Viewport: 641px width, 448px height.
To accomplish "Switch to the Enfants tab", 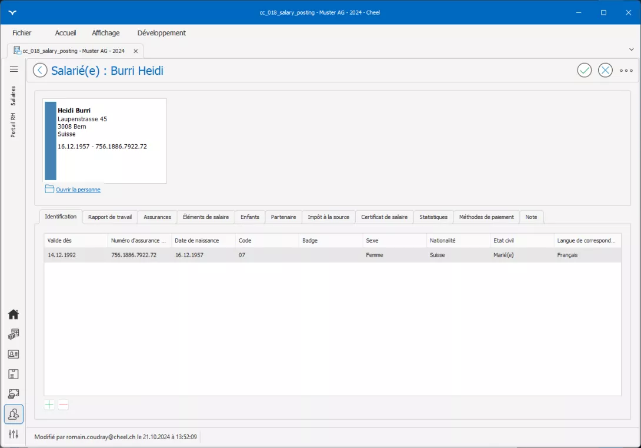I will pyautogui.click(x=250, y=217).
